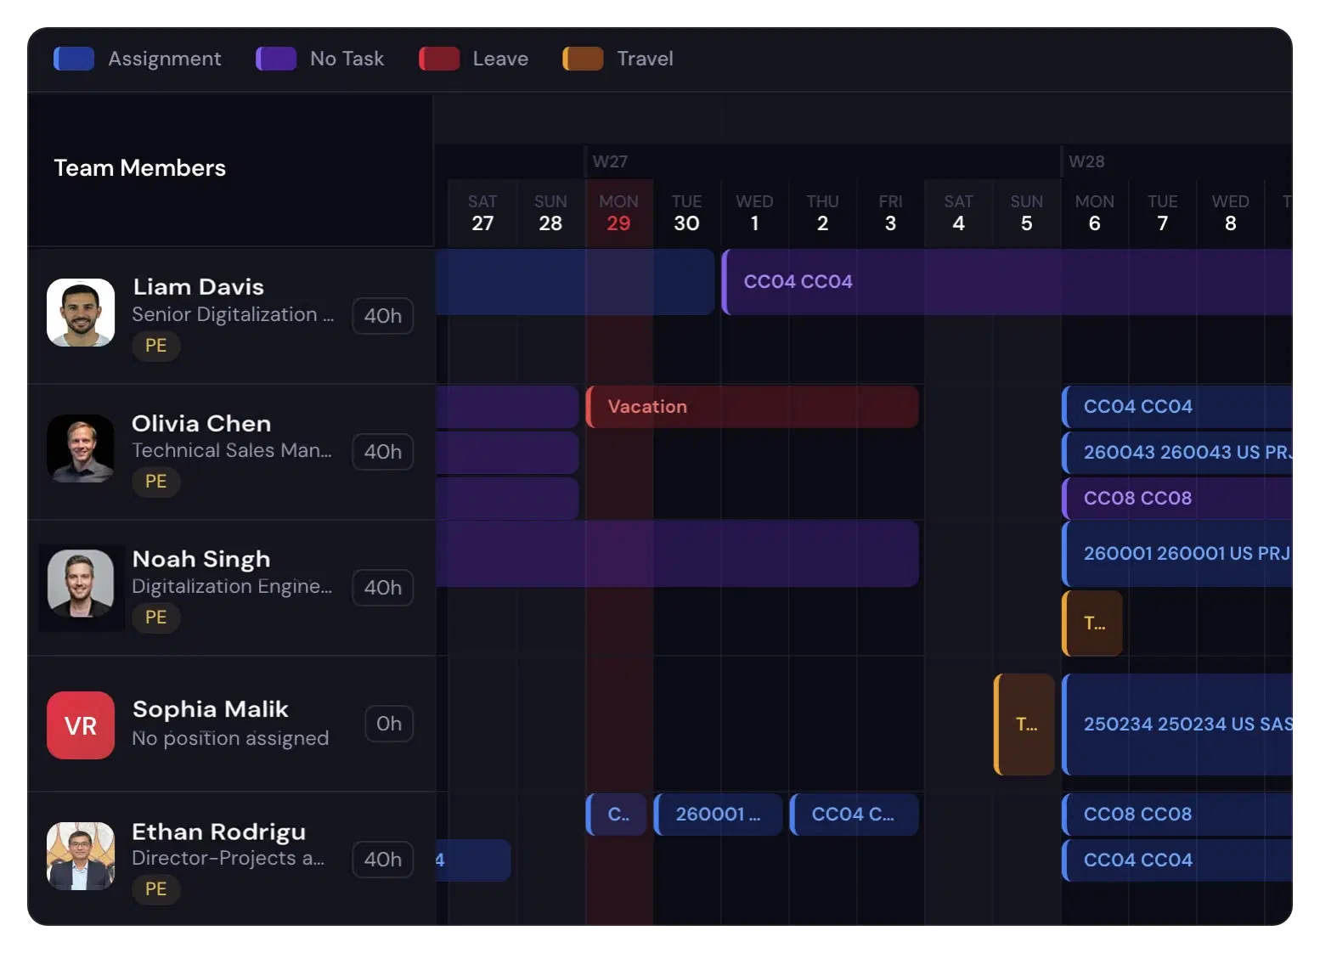Click the W28 week label
Image resolution: width=1320 pixels, height=953 pixels.
1086,161
